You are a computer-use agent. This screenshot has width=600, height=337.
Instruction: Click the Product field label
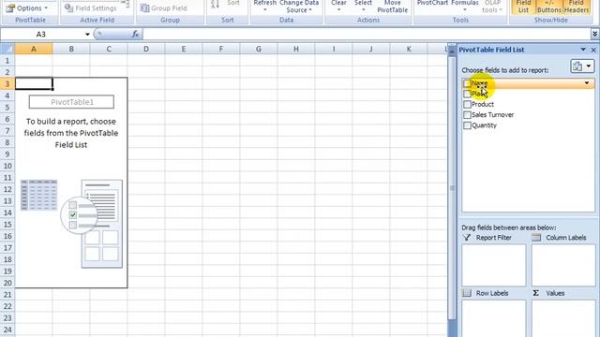[483, 104]
